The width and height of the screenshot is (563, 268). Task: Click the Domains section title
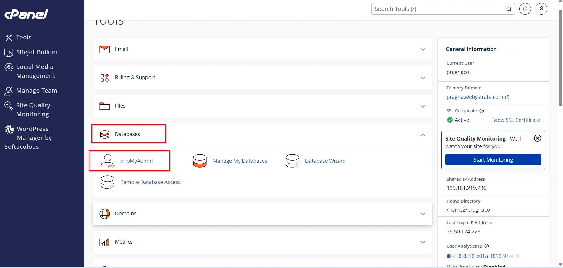(126, 214)
